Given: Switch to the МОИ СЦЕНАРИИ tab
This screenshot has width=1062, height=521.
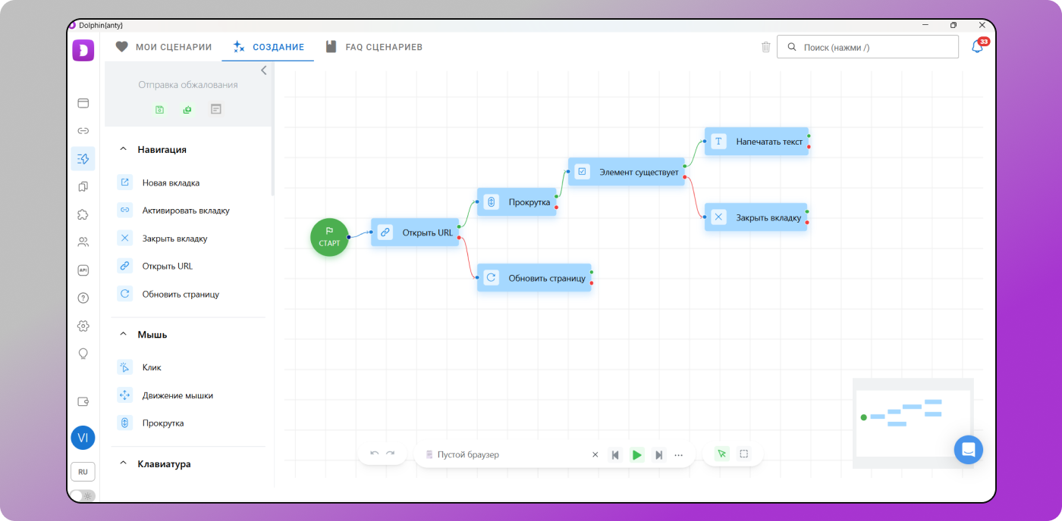Looking at the screenshot, I should (164, 47).
